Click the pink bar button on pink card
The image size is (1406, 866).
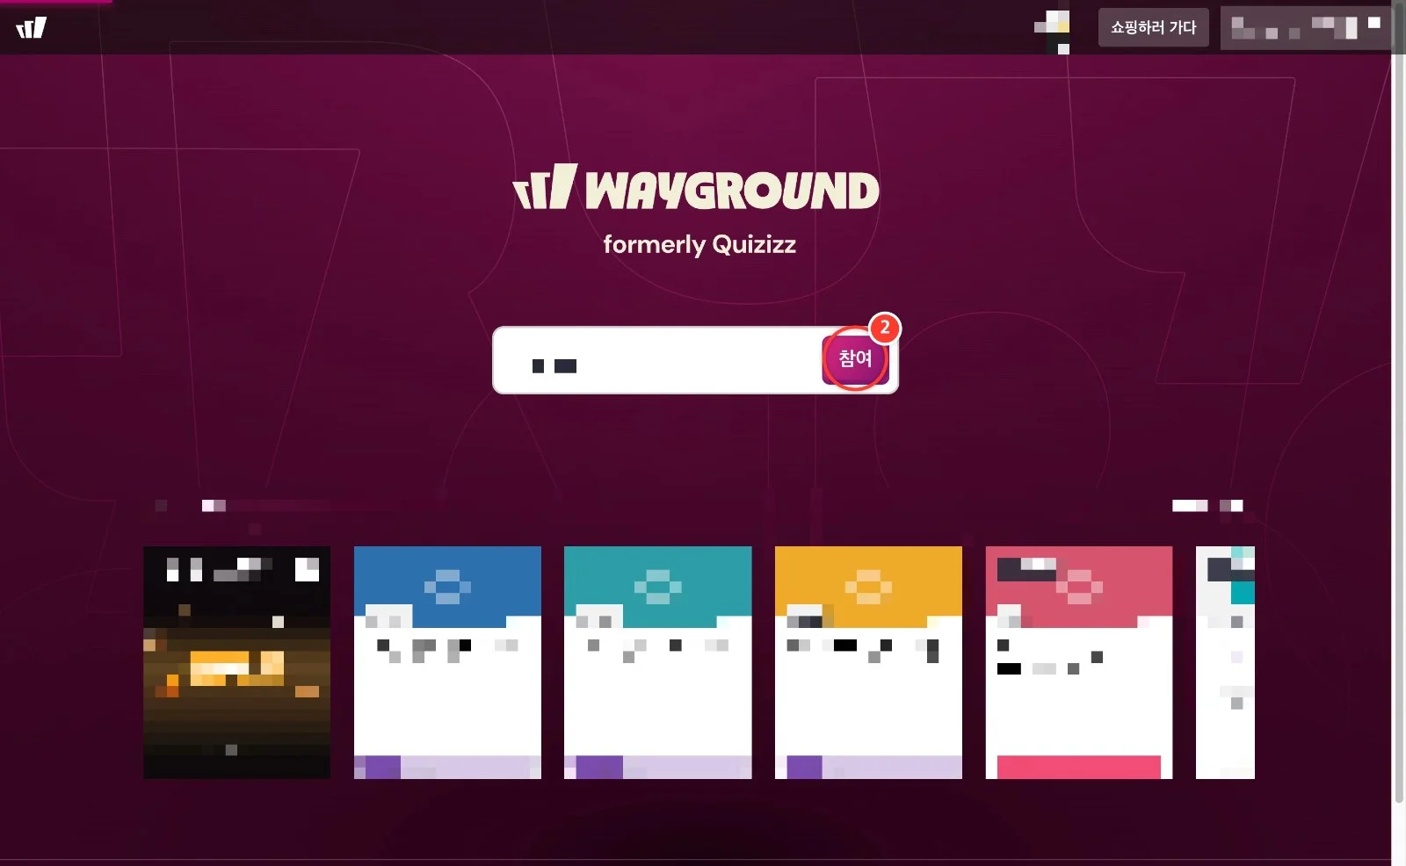(x=1079, y=767)
